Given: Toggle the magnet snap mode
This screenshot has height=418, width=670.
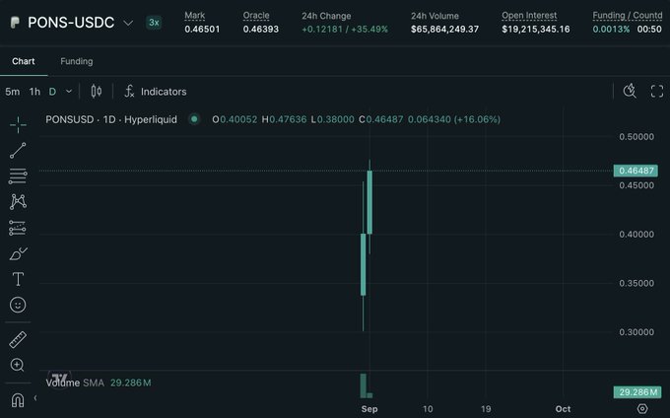Looking at the screenshot, I should pyautogui.click(x=18, y=400).
